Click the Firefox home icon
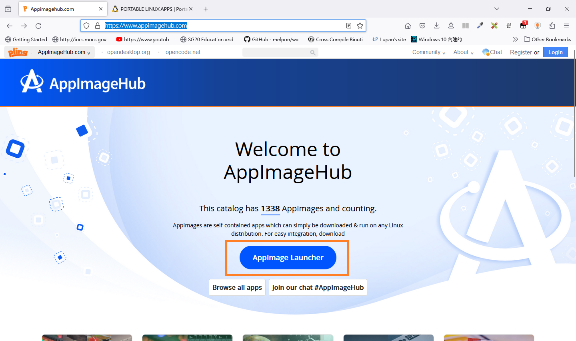This screenshot has width=576, height=341. pyautogui.click(x=408, y=26)
